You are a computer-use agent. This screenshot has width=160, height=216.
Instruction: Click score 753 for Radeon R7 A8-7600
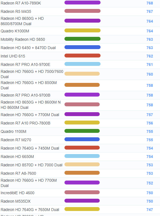click(149, 173)
